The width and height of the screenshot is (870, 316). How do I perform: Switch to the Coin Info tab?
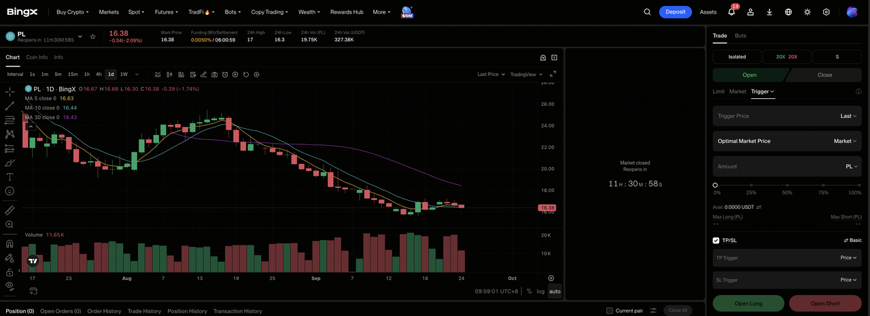tap(37, 57)
